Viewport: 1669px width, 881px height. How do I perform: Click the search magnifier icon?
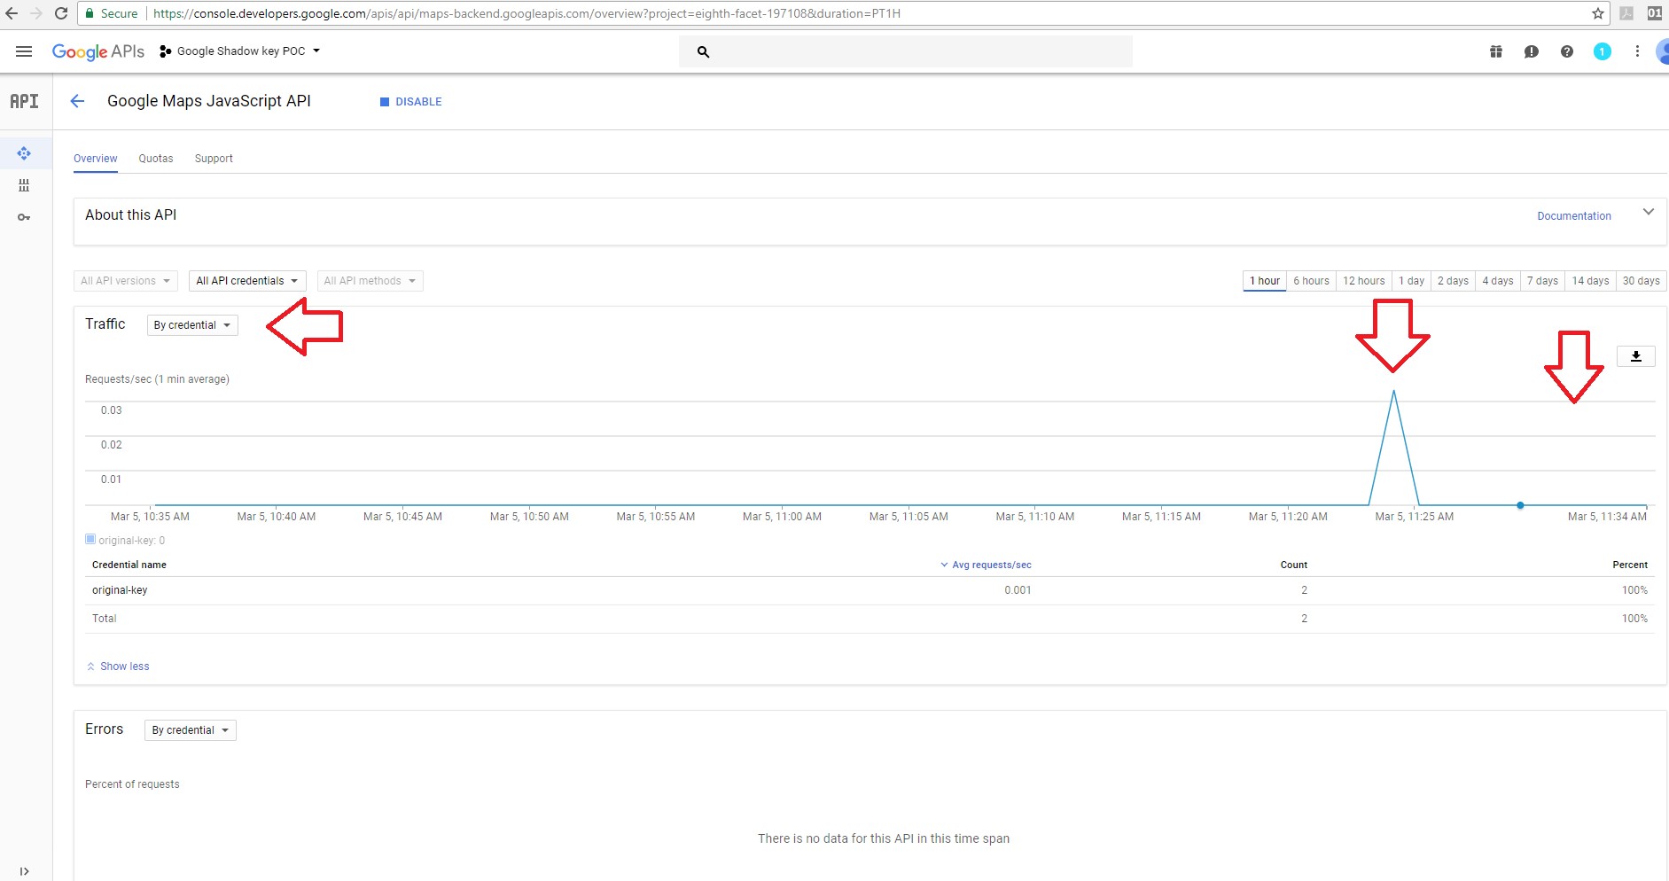(x=703, y=52)
